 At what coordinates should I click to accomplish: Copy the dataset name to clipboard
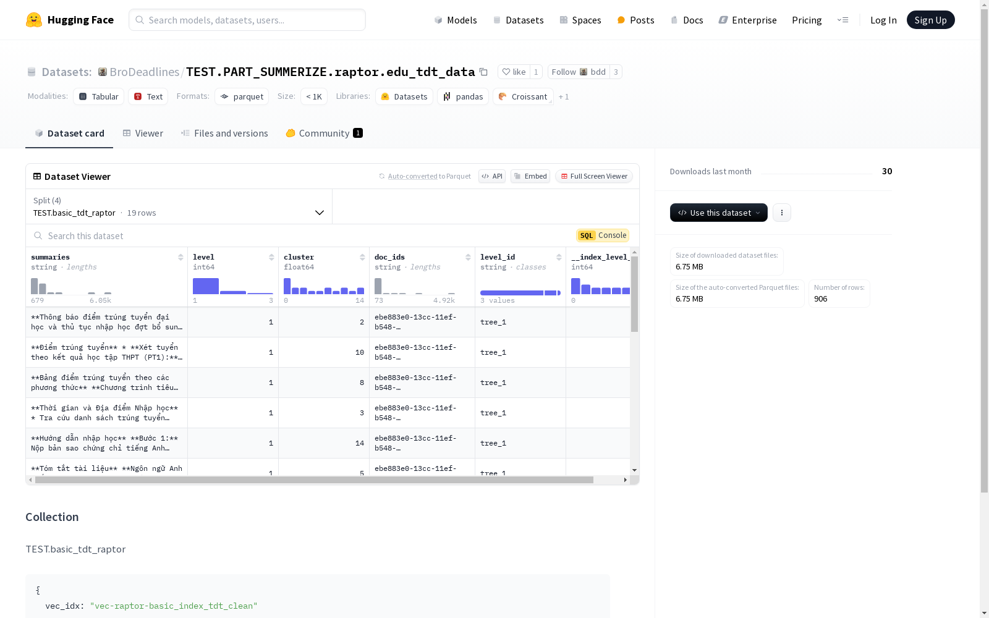coord(483,72)
